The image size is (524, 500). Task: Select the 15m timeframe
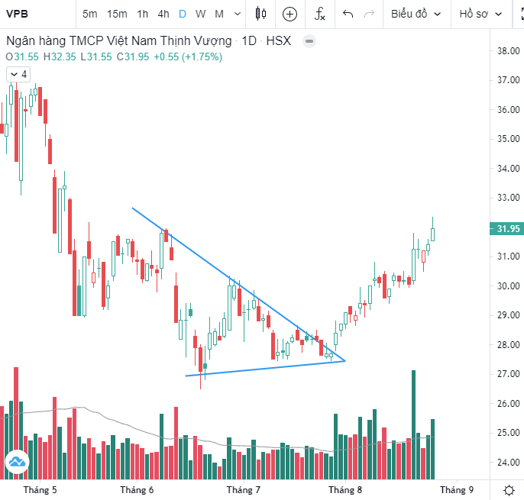pos(117,14)
